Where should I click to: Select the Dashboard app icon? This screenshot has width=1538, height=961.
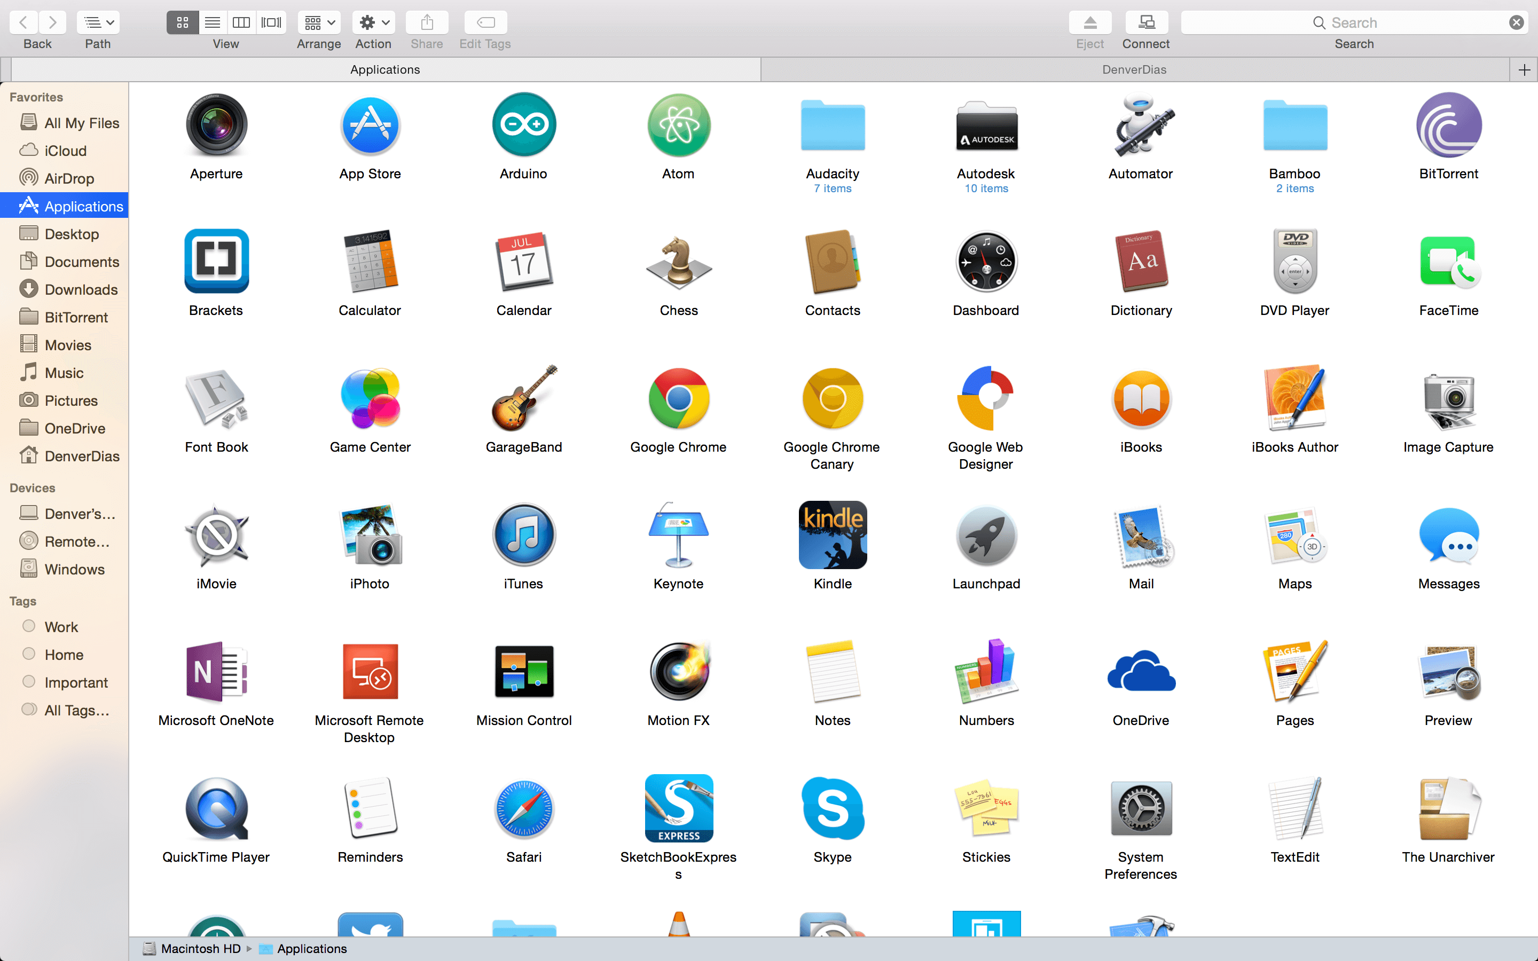pos(986,261)
